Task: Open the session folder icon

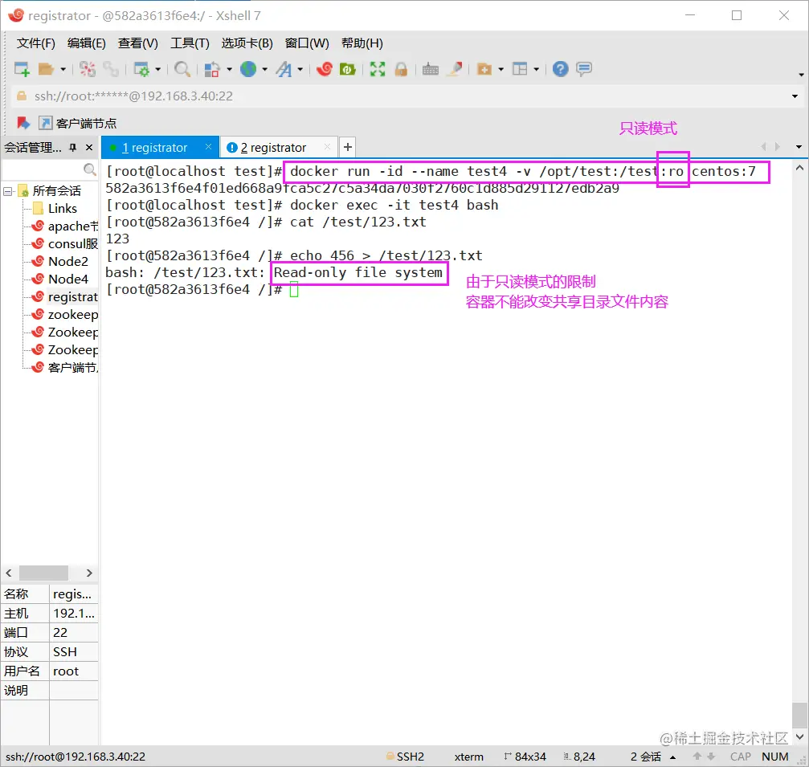Action: coord(46,69)
